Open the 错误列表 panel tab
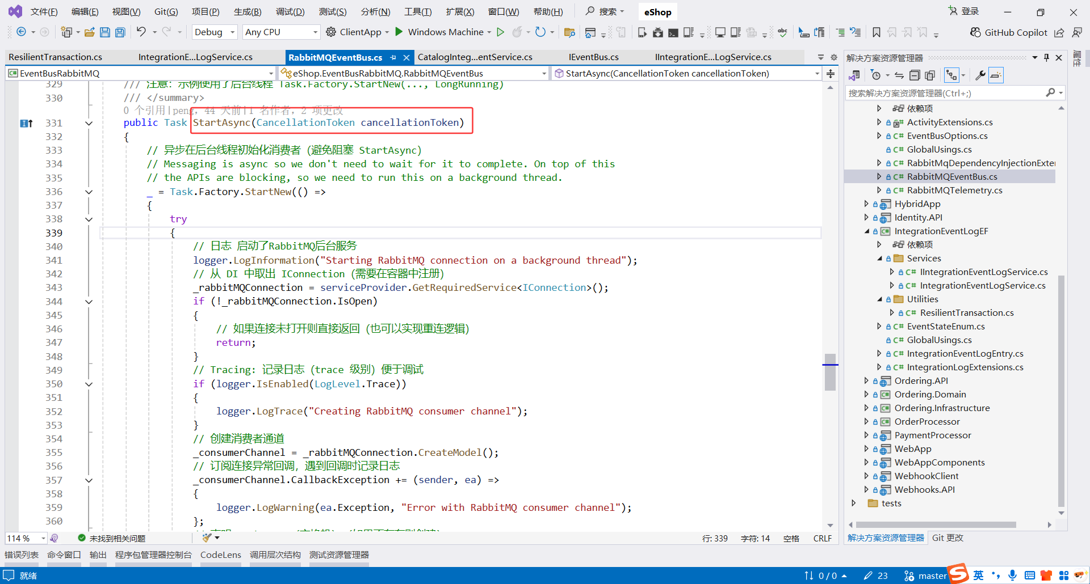This screenshot has height=584, width=1090. pyautogui.click(x=22, y=555)
